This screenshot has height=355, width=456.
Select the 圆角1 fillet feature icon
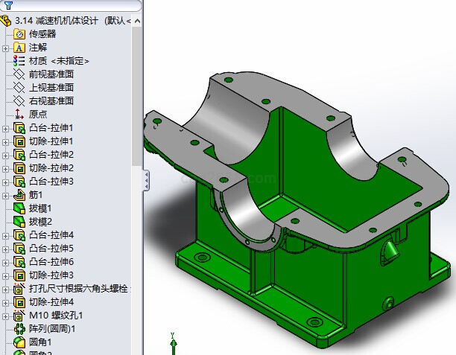[19, 342]
